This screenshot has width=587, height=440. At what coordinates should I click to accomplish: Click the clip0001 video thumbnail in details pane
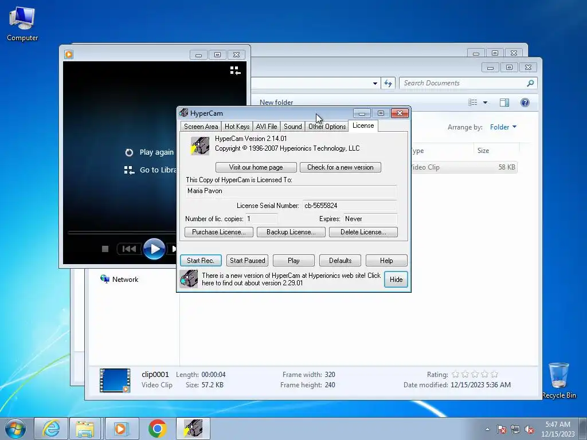[115, 380]
